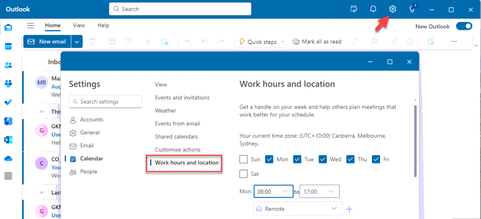Screen dimensions: 481x219
Task: Uncheck the Mon workday checkbox
Action: pyautogui.click(x=269, y=159)
